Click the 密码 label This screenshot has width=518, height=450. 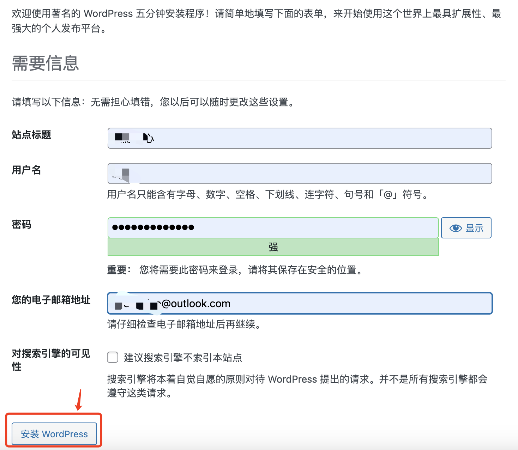click(22, 224)
